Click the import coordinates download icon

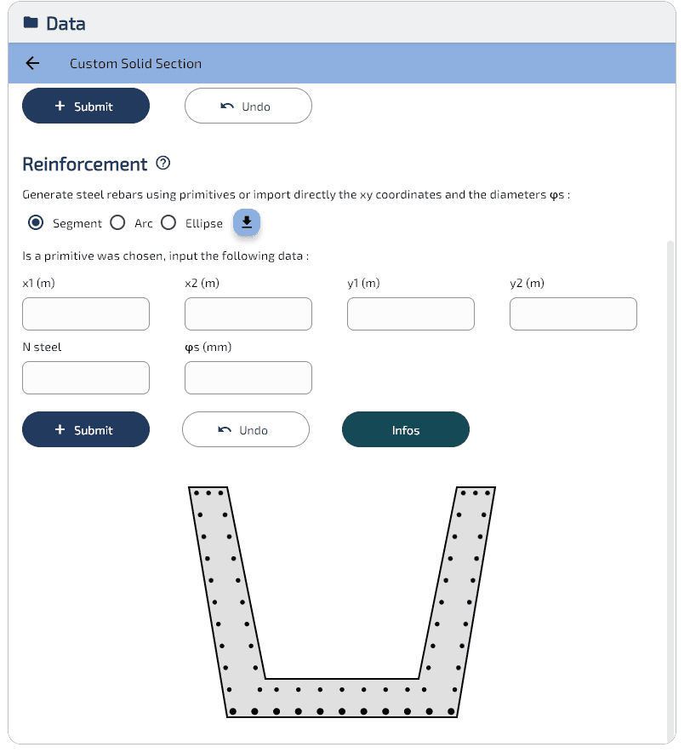tap(247, 222)
